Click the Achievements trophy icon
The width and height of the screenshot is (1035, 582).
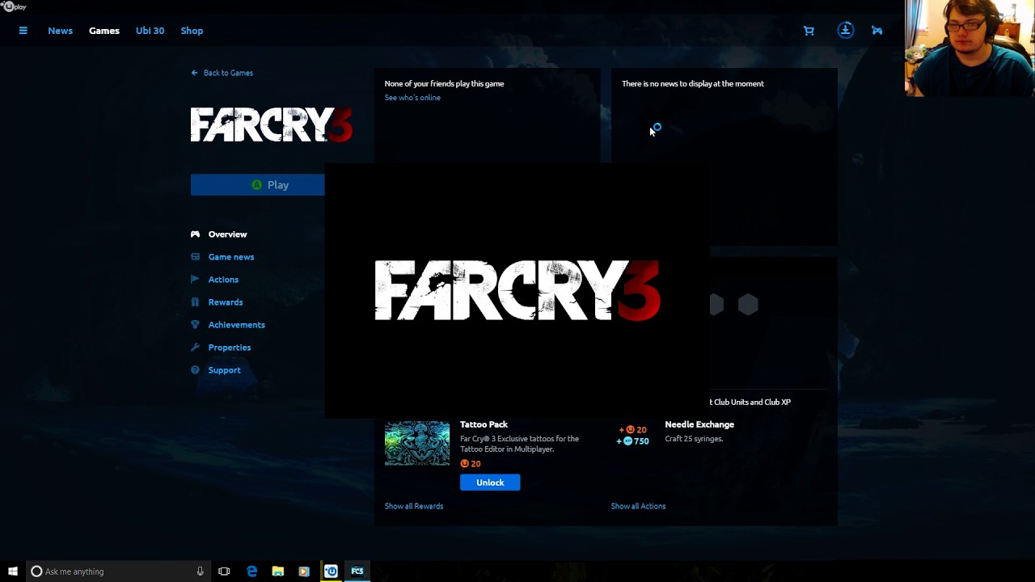click(195, 325)
